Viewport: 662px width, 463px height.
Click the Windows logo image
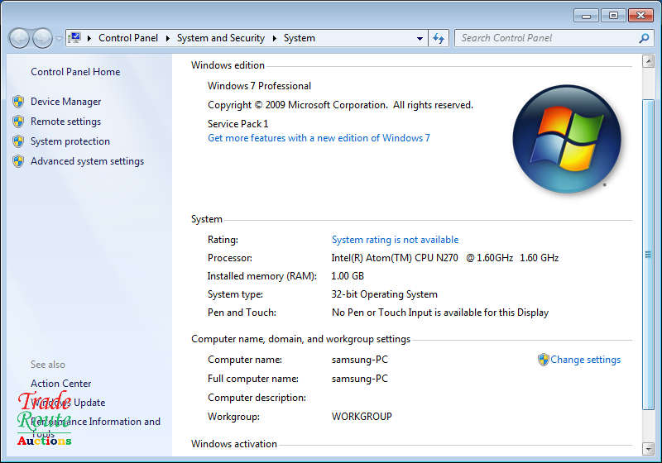[x=567, y=139]
